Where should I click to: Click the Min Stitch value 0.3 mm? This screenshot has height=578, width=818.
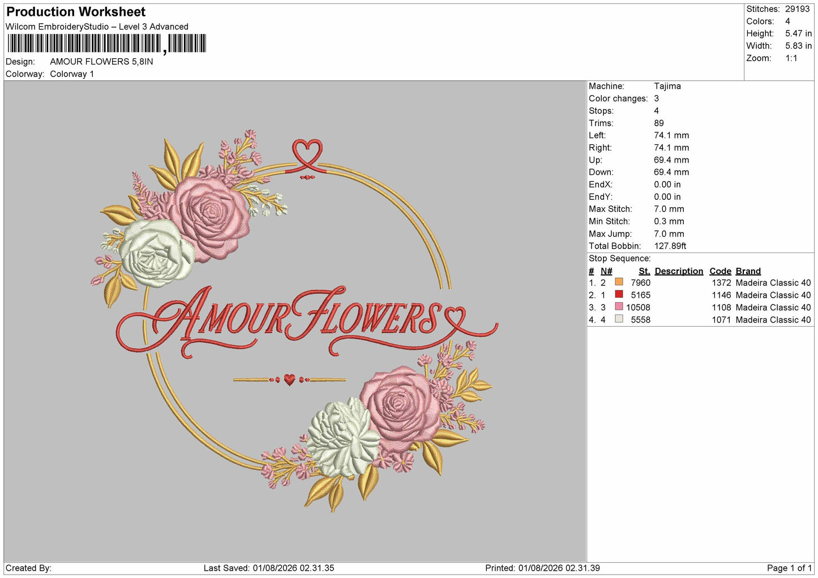click(x=669, y=221)
